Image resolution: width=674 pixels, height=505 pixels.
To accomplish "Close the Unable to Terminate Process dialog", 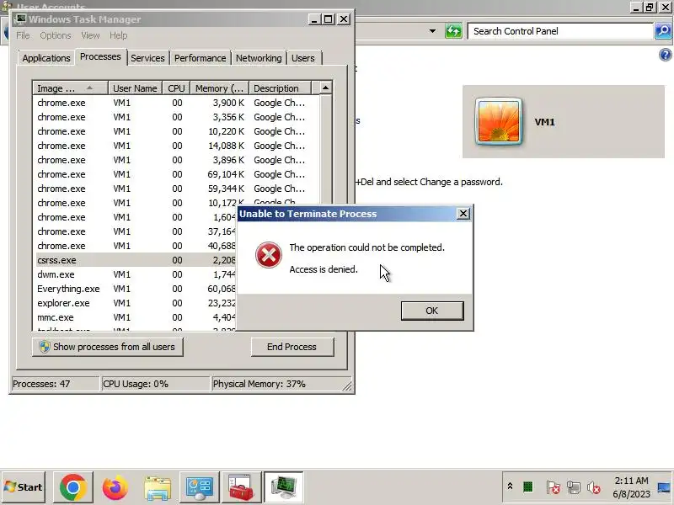I will (x=463, y=214).
